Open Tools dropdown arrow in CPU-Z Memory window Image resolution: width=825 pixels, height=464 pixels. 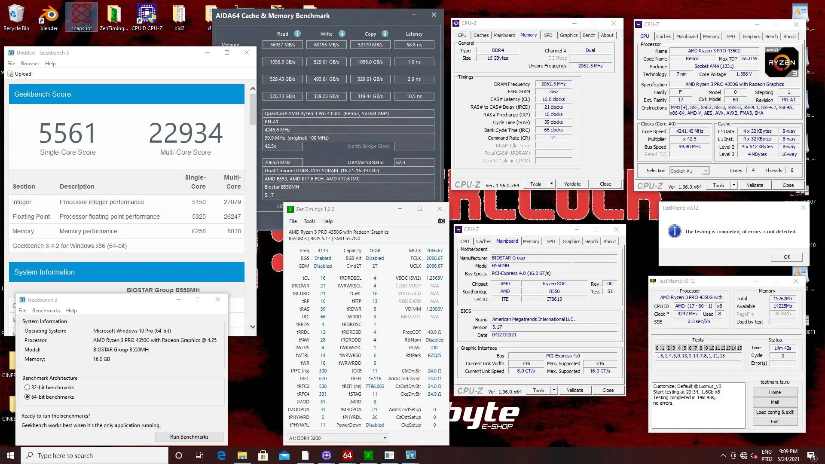551,184
